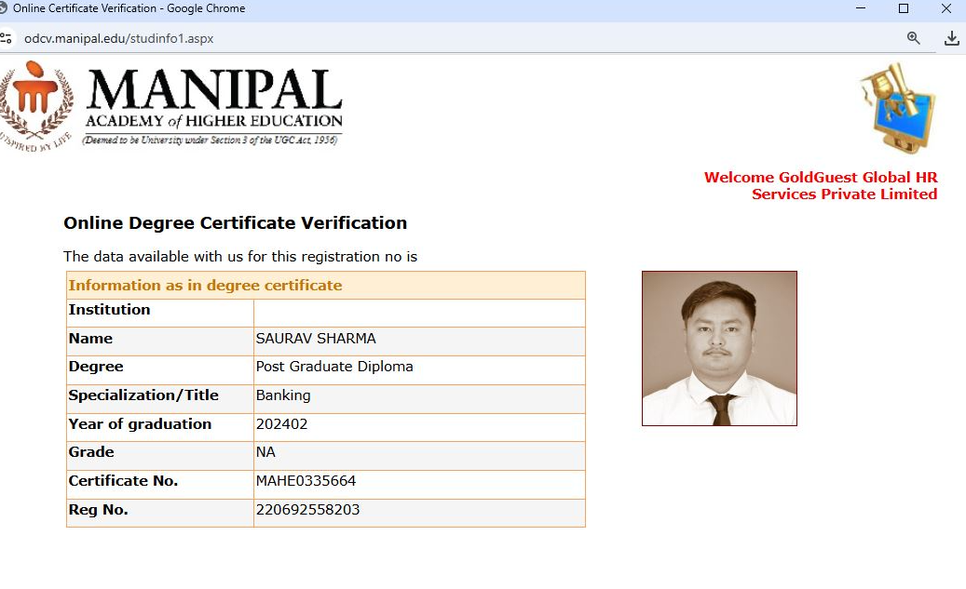This screenshot has height=589, width=966.
Task: Click the Online Degree Certificate Verification heading
Action: coord(235,223)
